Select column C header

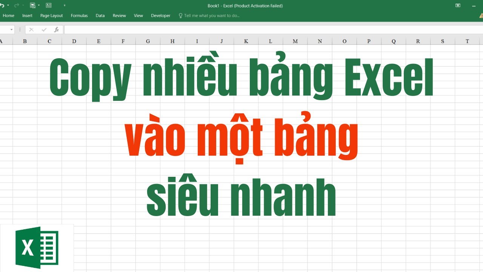pyautogui.click(x=49, y=41)
